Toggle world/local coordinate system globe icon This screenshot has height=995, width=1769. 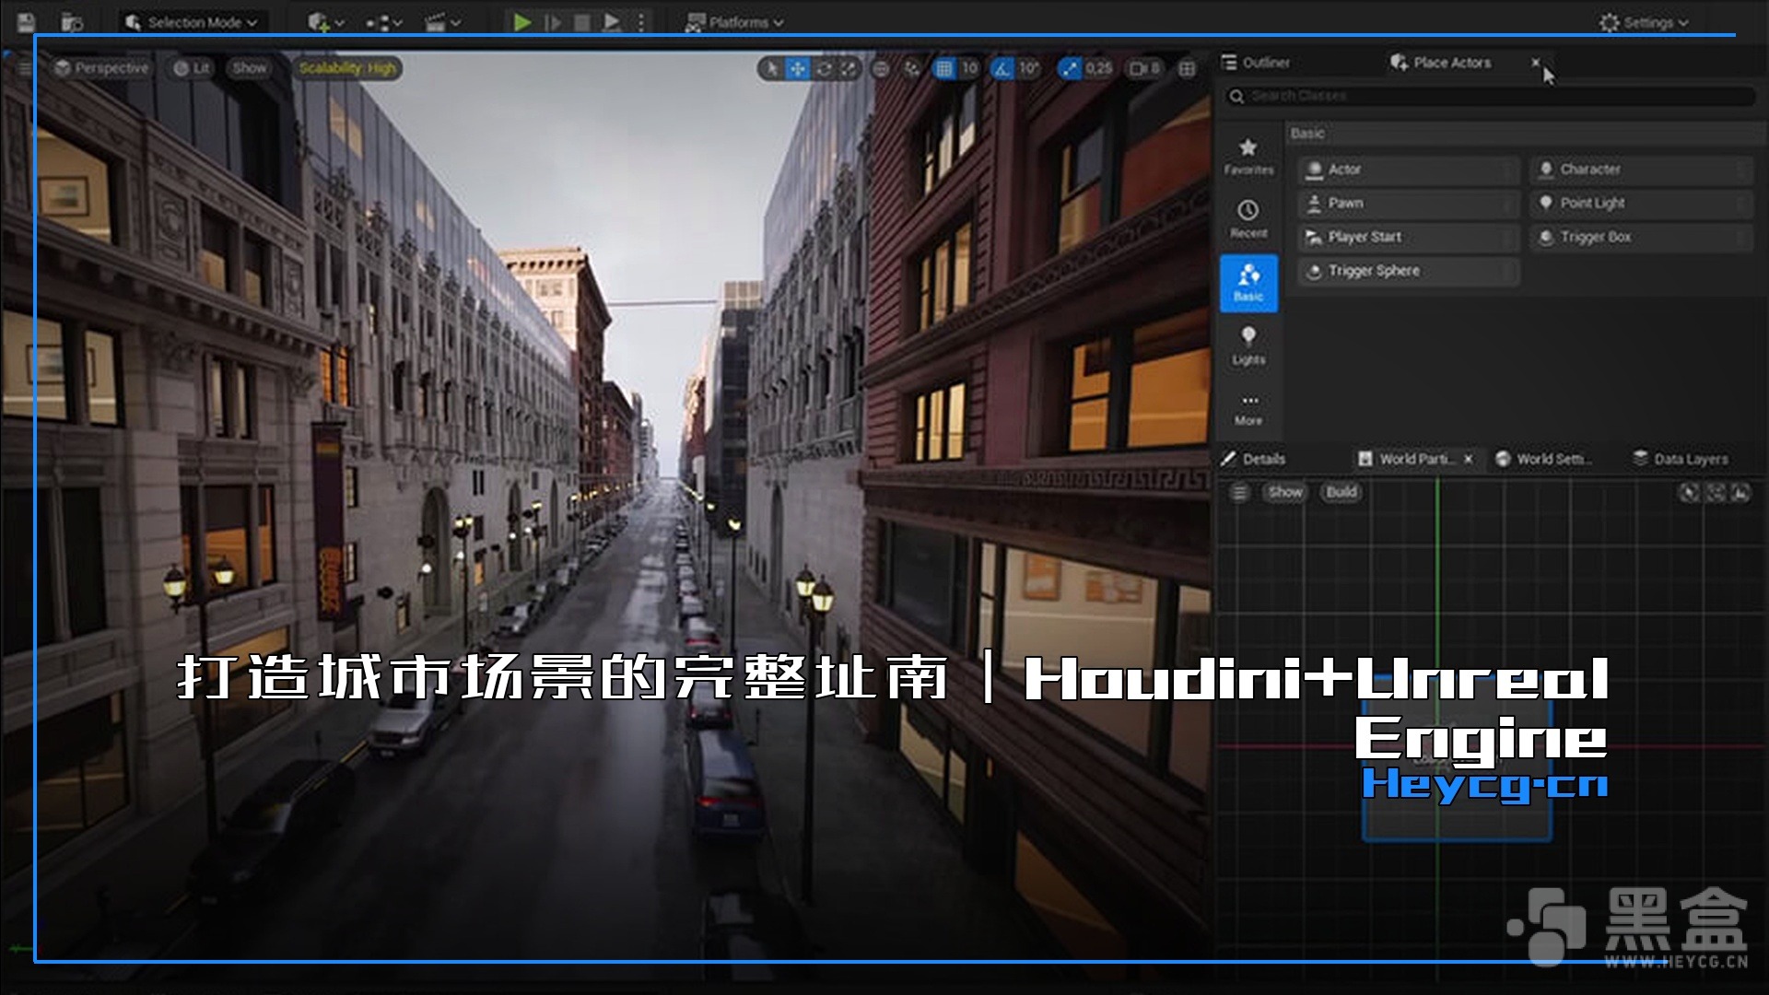click(x=881, y=68)
